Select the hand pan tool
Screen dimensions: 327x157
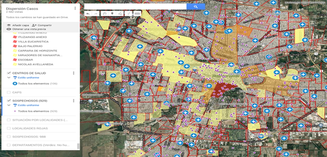point(105,14)
